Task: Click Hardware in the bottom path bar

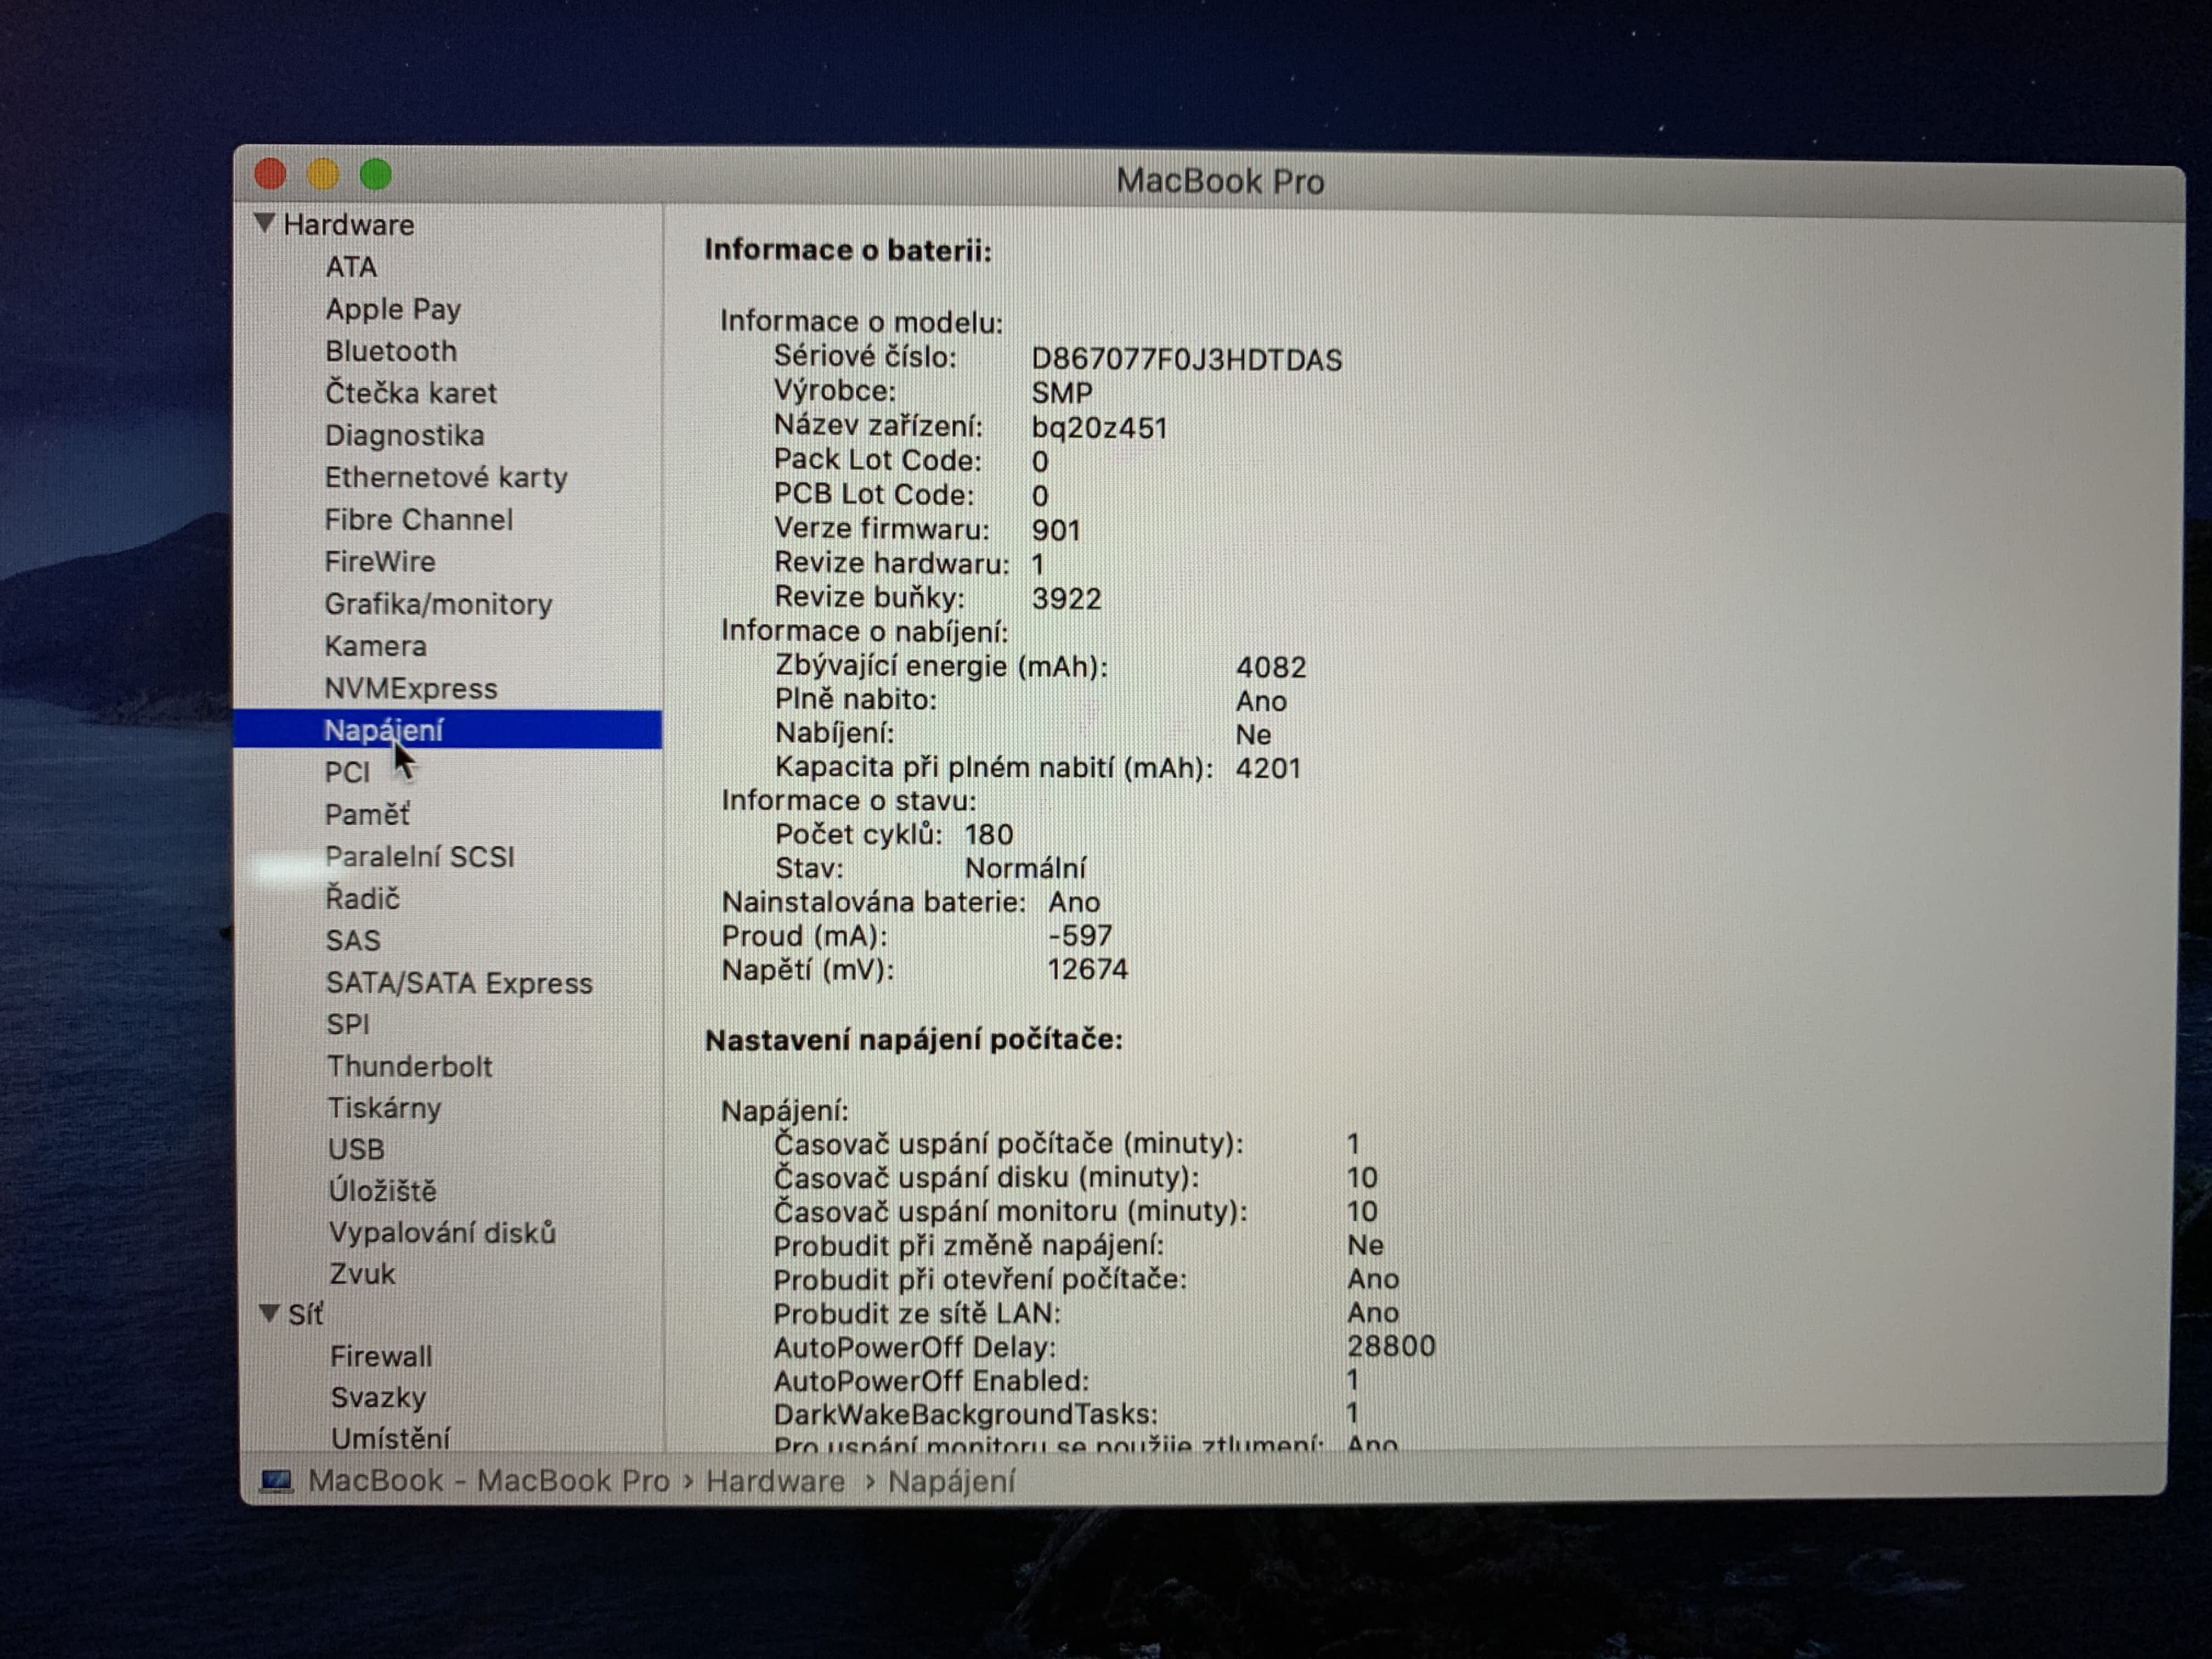Action: (x=775, y=1481)
